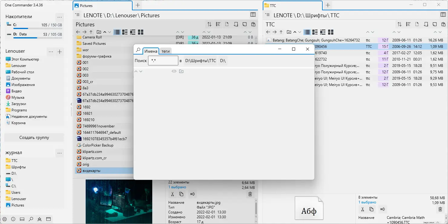This screenshot has width=448, height=224.
Task: Click font preview thumbnail Абф
Action: (x=309, y=208)
